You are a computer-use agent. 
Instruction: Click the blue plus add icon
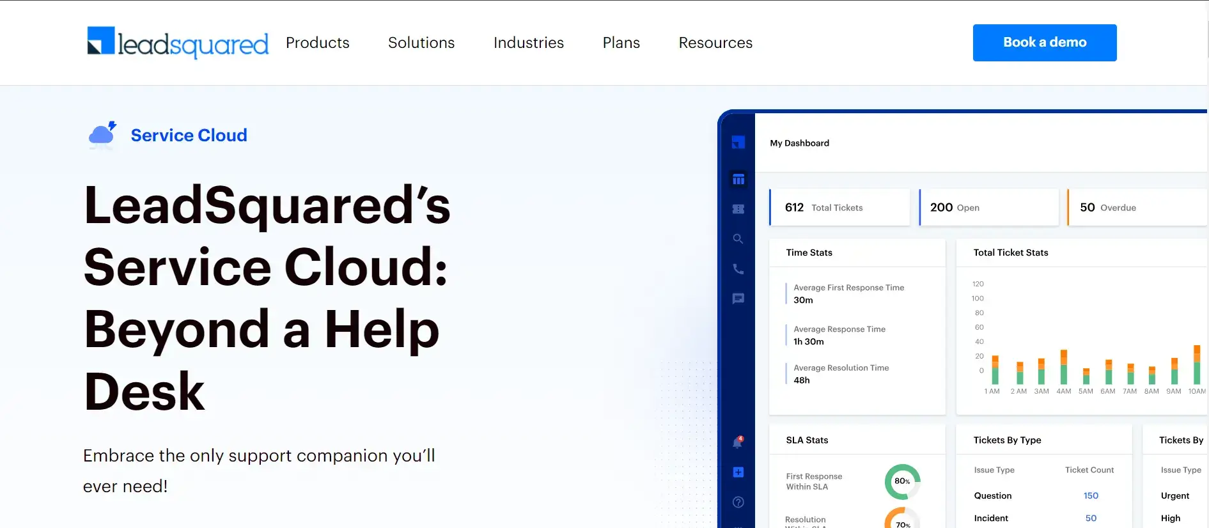point(738,472)
